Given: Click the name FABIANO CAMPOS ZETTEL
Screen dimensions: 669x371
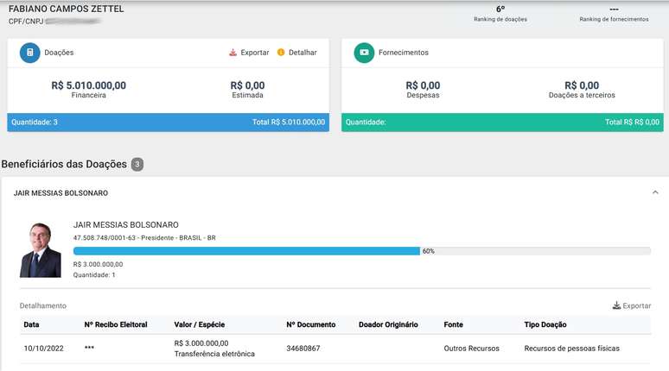Looking at the screenshot, I should click(x=67, y=9).
